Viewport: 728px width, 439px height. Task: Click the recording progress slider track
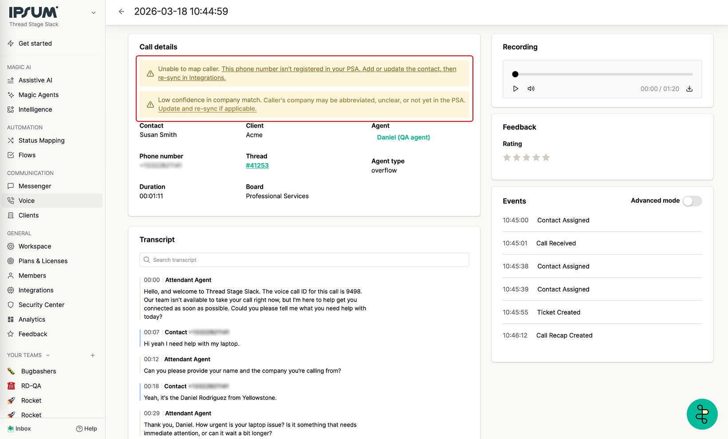click(x=603, y=74)
